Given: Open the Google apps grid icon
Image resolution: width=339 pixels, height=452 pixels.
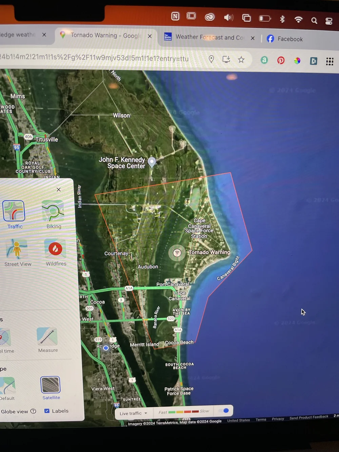Looking at the screenshot, I should click(x=330, y=61).
